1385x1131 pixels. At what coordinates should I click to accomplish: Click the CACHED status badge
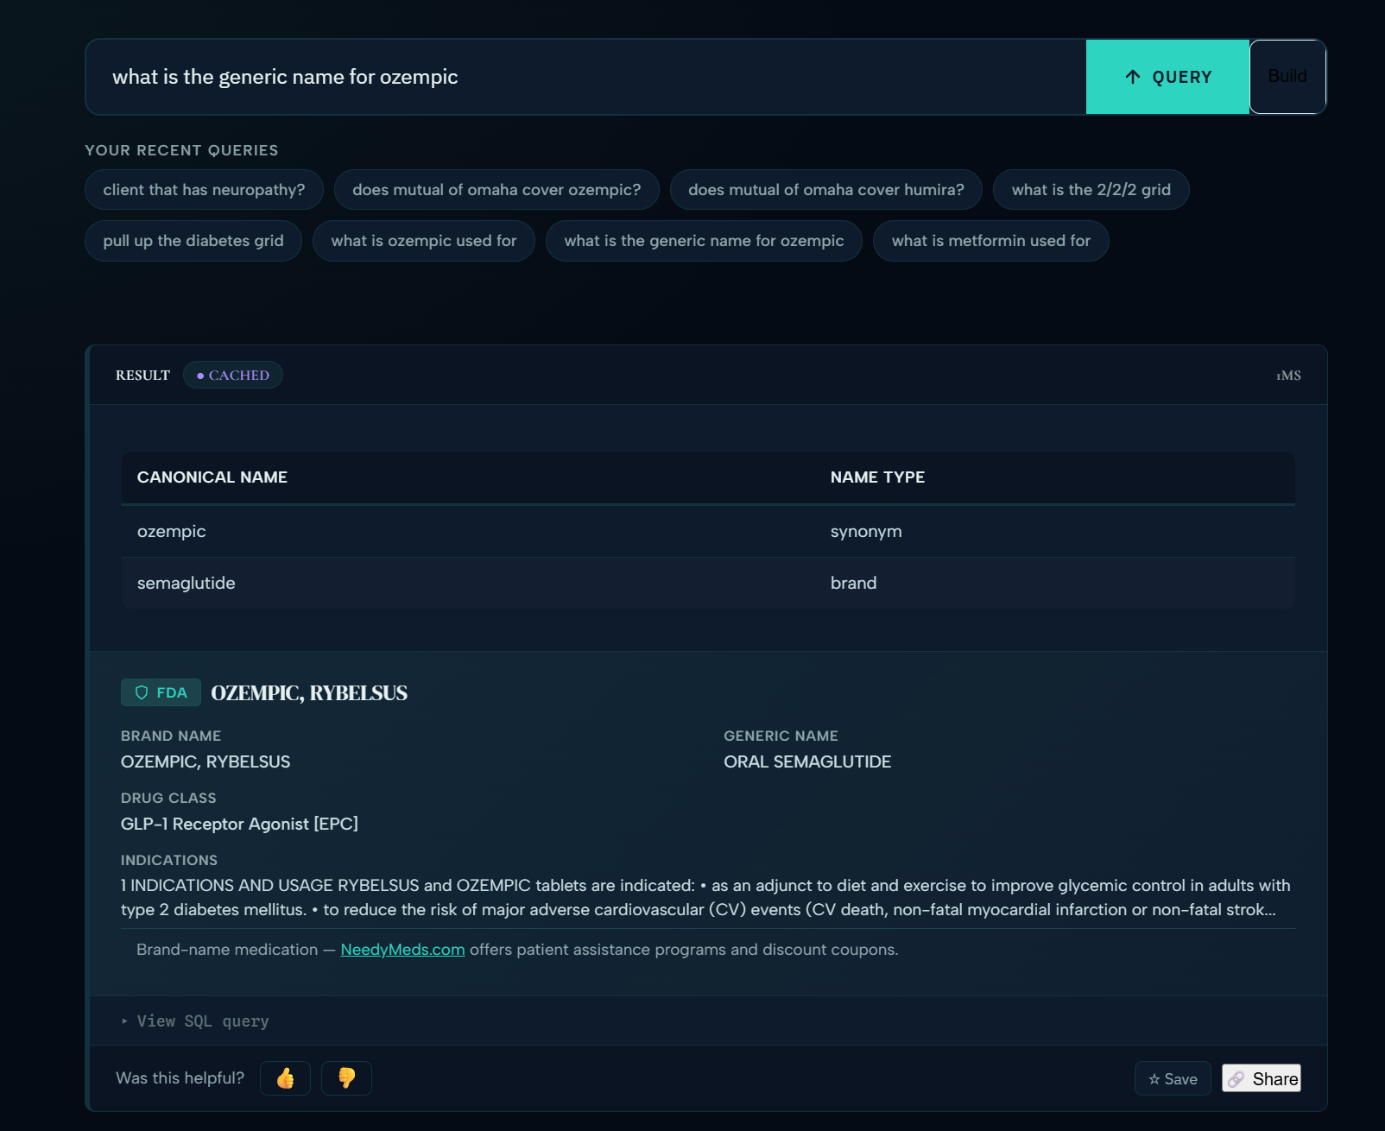[x=233, y=375]
